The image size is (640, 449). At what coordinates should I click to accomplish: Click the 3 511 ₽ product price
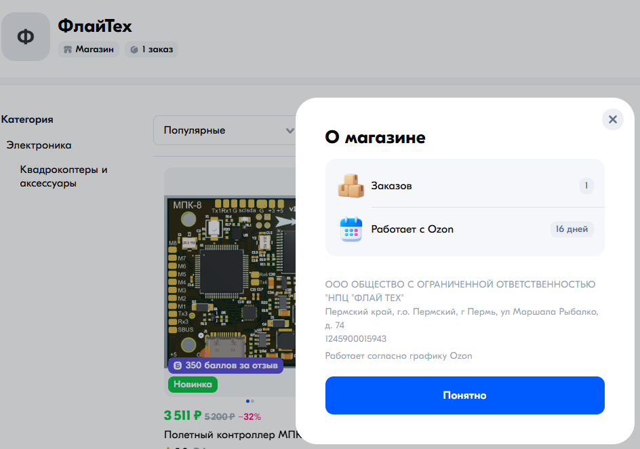182,416
